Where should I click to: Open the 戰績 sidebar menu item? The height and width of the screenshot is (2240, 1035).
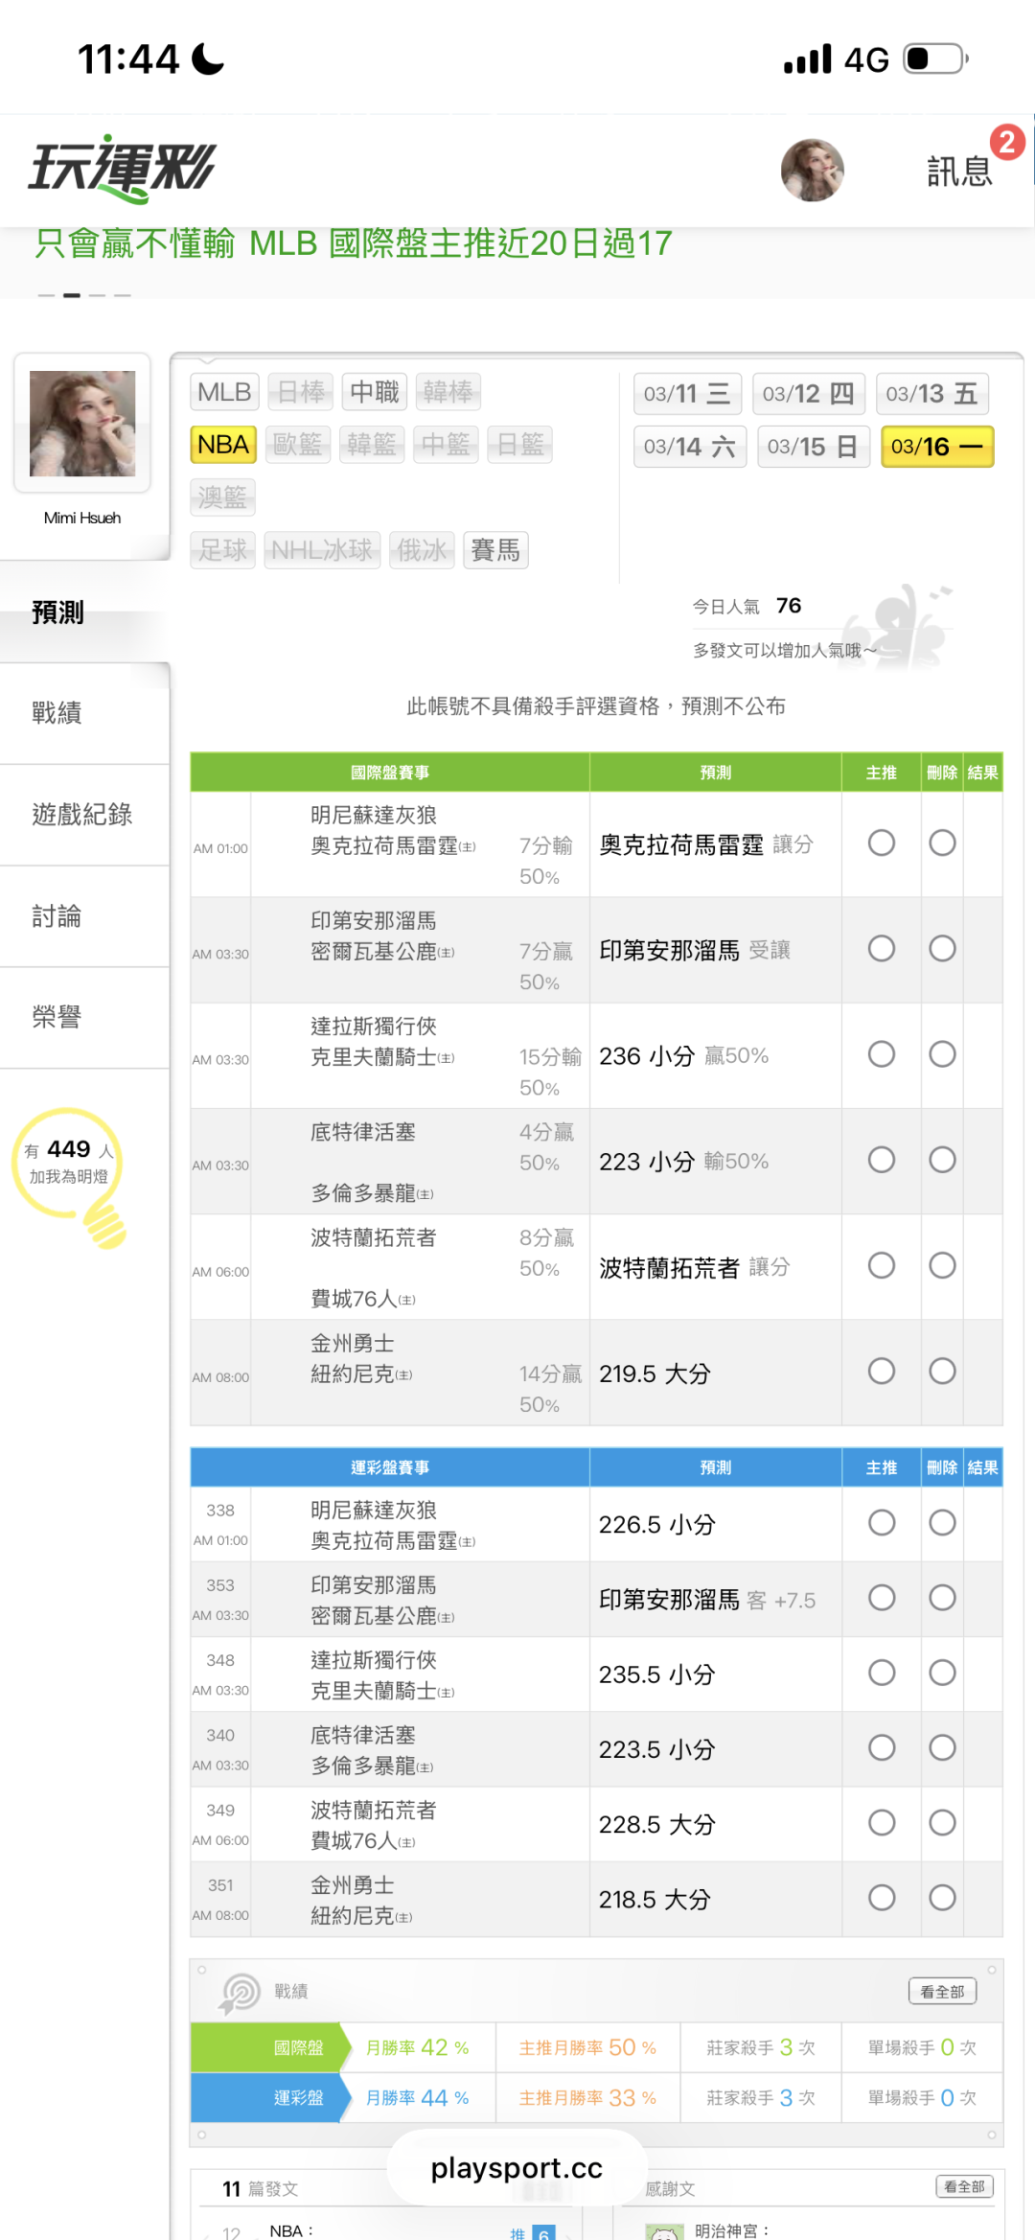57,713
